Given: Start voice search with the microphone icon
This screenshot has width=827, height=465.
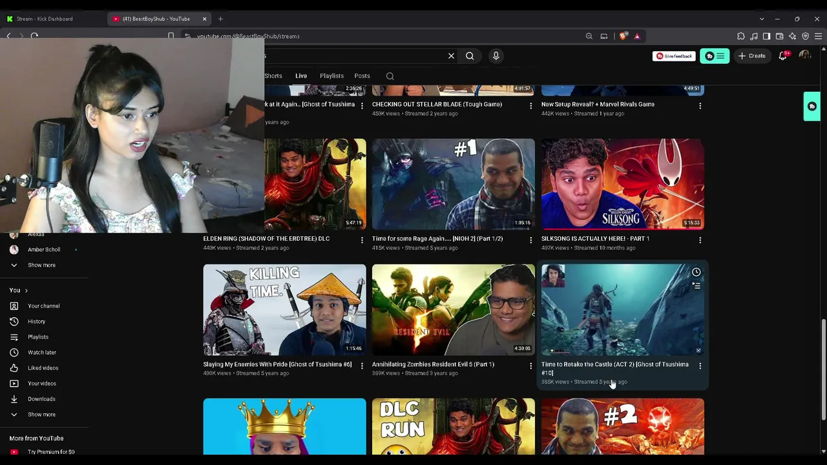Looking at the screenshot, I should point(496,56).
